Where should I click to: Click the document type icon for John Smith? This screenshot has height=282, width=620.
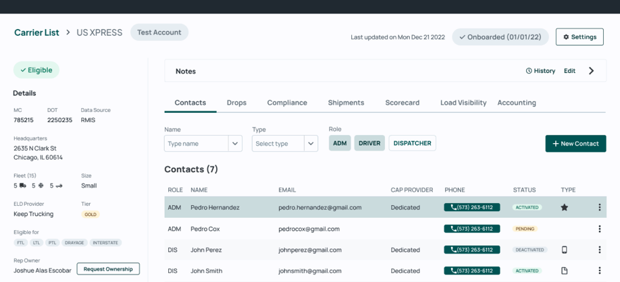[x=564, y=271]
